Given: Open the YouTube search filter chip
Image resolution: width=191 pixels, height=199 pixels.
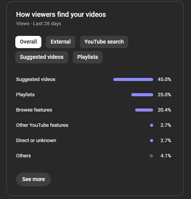Looking at the screenshot, I should 104,42.
